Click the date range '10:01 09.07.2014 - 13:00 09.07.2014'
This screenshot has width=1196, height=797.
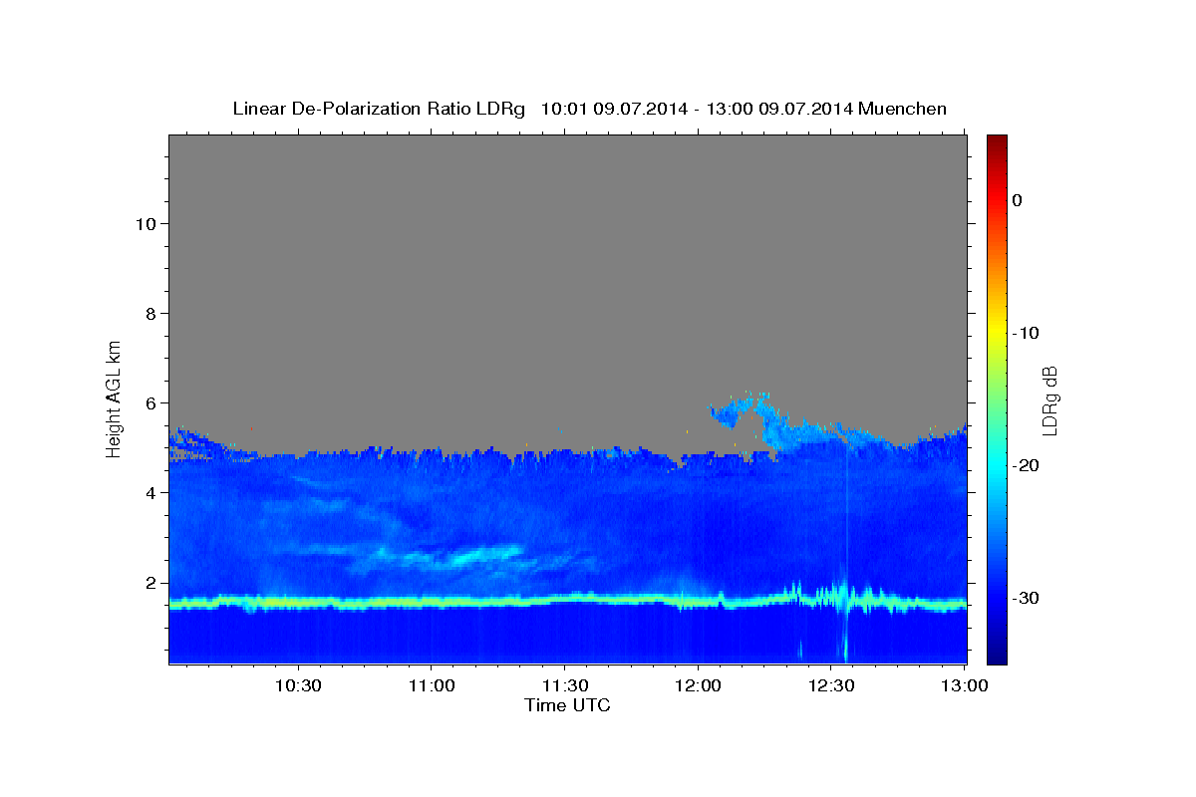tap(697, 109)
